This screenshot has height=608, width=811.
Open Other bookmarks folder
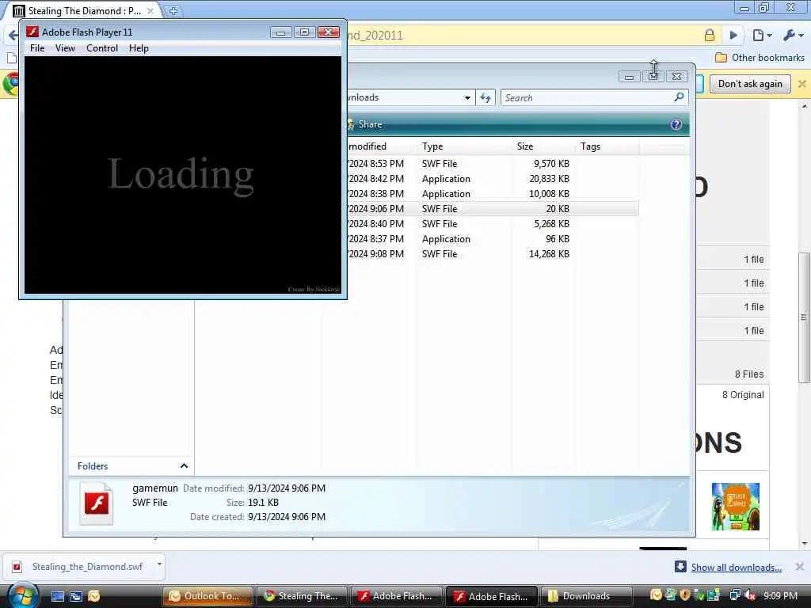coord(760,57)
